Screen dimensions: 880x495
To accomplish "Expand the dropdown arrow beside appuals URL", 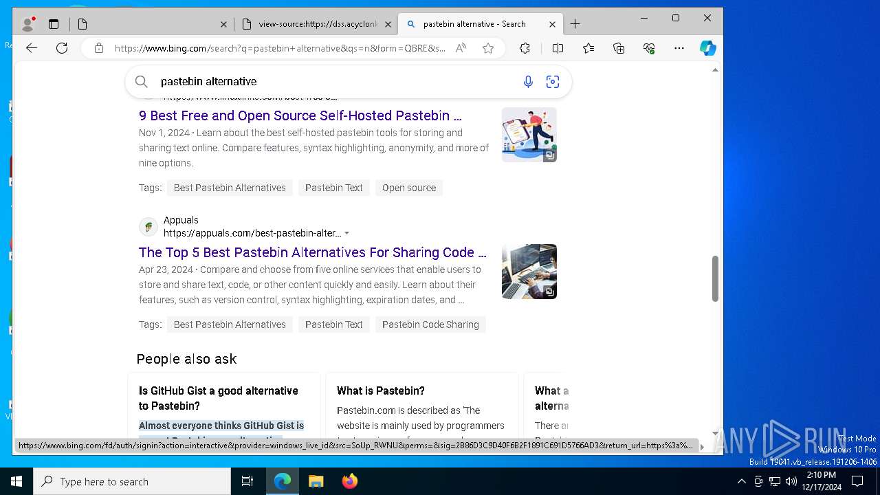I will point(346,233).
